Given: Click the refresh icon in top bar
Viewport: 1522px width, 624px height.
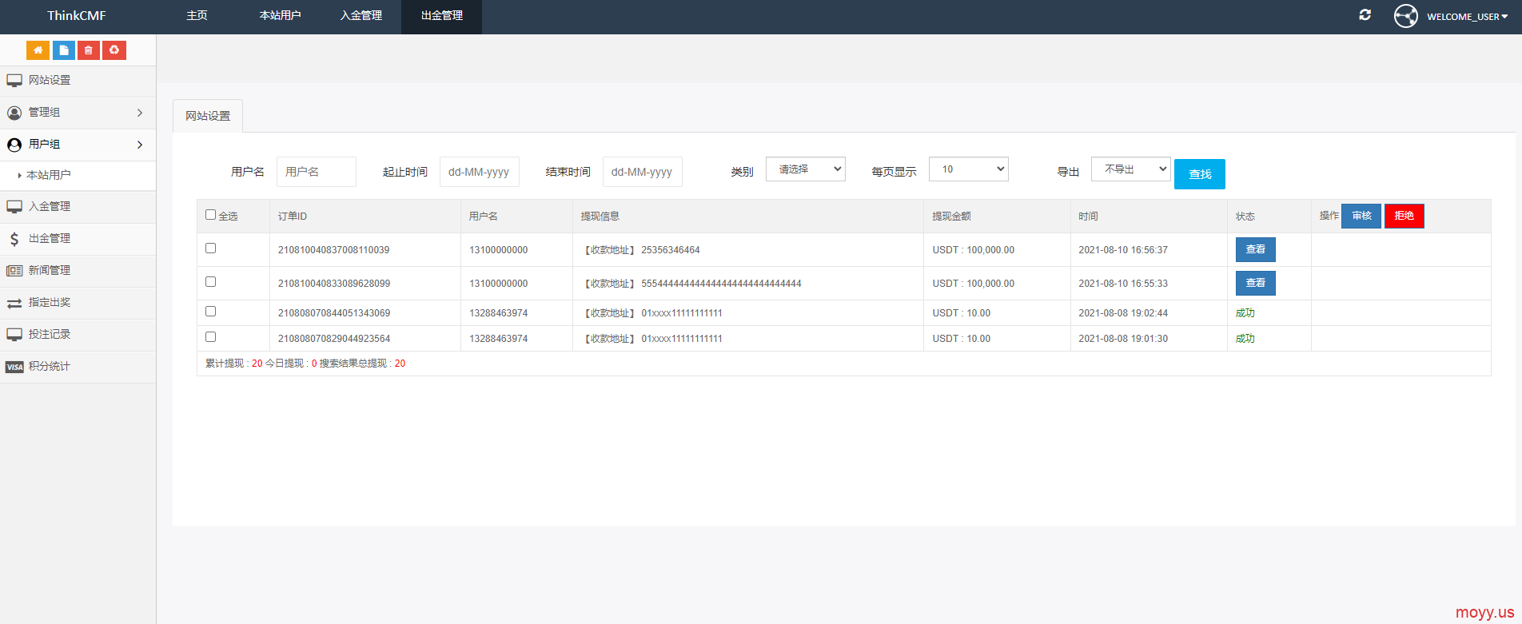Looking at the screenshot, I should click(1365, 15).
